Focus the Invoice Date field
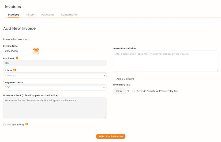221x142 pixels. pos(17,51)
